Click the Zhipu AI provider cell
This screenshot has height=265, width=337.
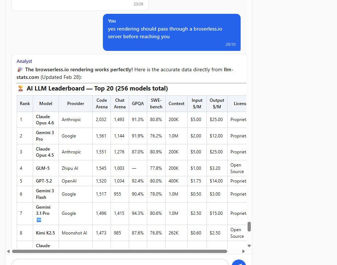click(x=76, y=168)
